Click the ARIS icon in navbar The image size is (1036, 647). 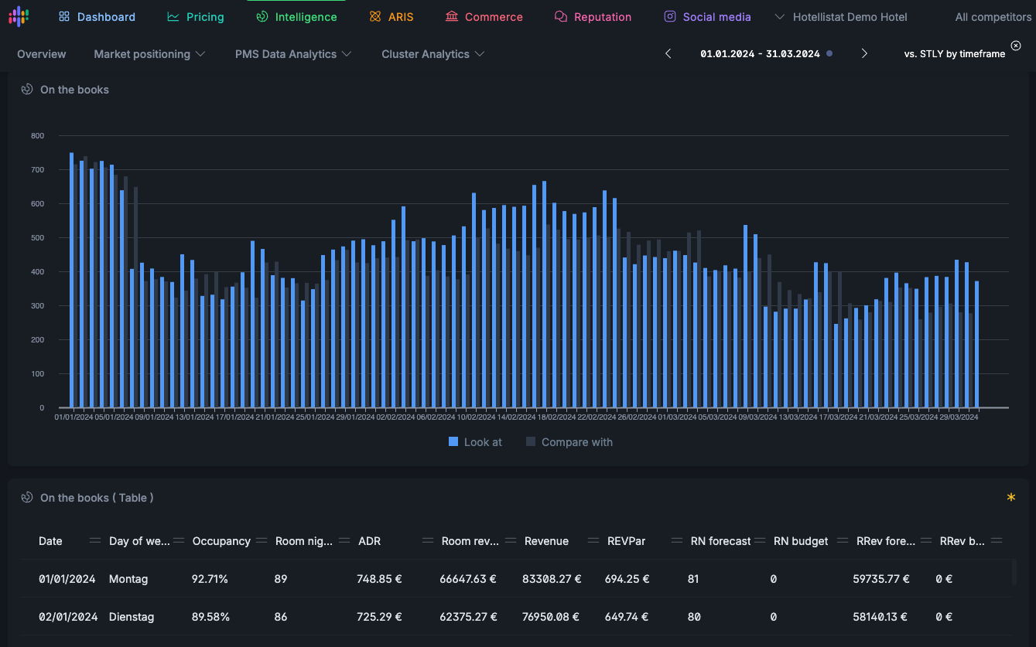click(x=375, y=17)
